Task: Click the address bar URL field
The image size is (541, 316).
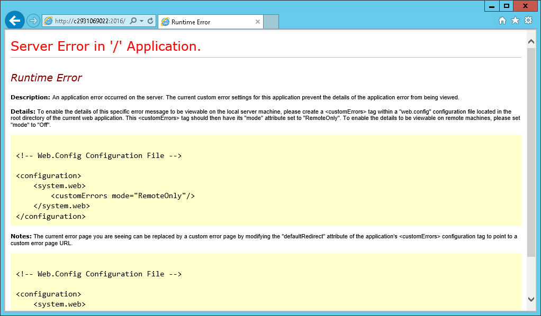Action: point(90,21)
